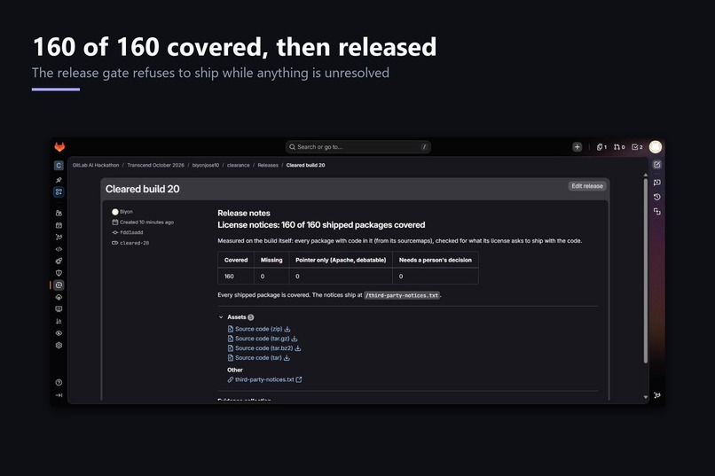Click the Edit release button

click(x=587, y=186)
